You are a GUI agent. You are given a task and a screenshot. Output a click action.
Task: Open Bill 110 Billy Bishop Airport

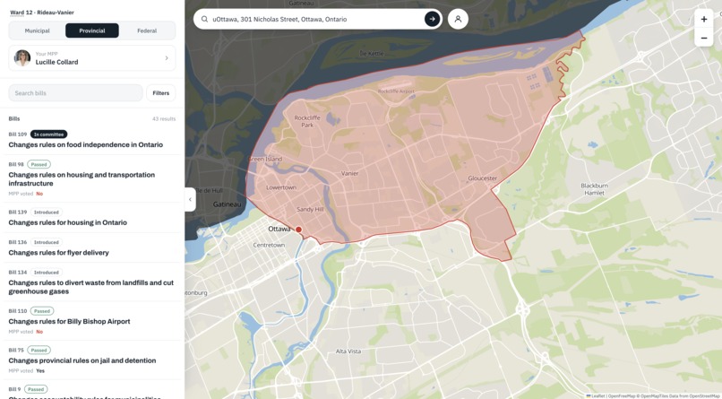tap(69, 322)
